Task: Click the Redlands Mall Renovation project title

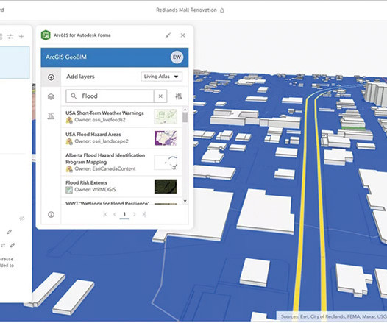Action: point(186,10)
